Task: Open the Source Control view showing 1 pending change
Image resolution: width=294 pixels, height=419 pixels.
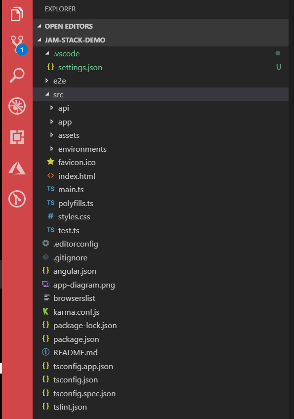Action: click(x=16, y=44)
